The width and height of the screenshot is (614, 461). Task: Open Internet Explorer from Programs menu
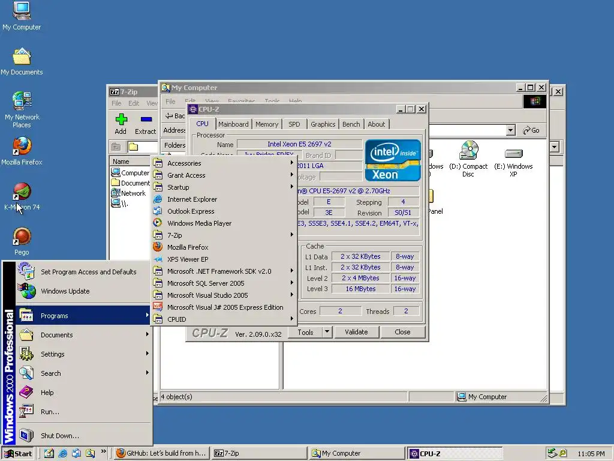(x=224, y=199)
